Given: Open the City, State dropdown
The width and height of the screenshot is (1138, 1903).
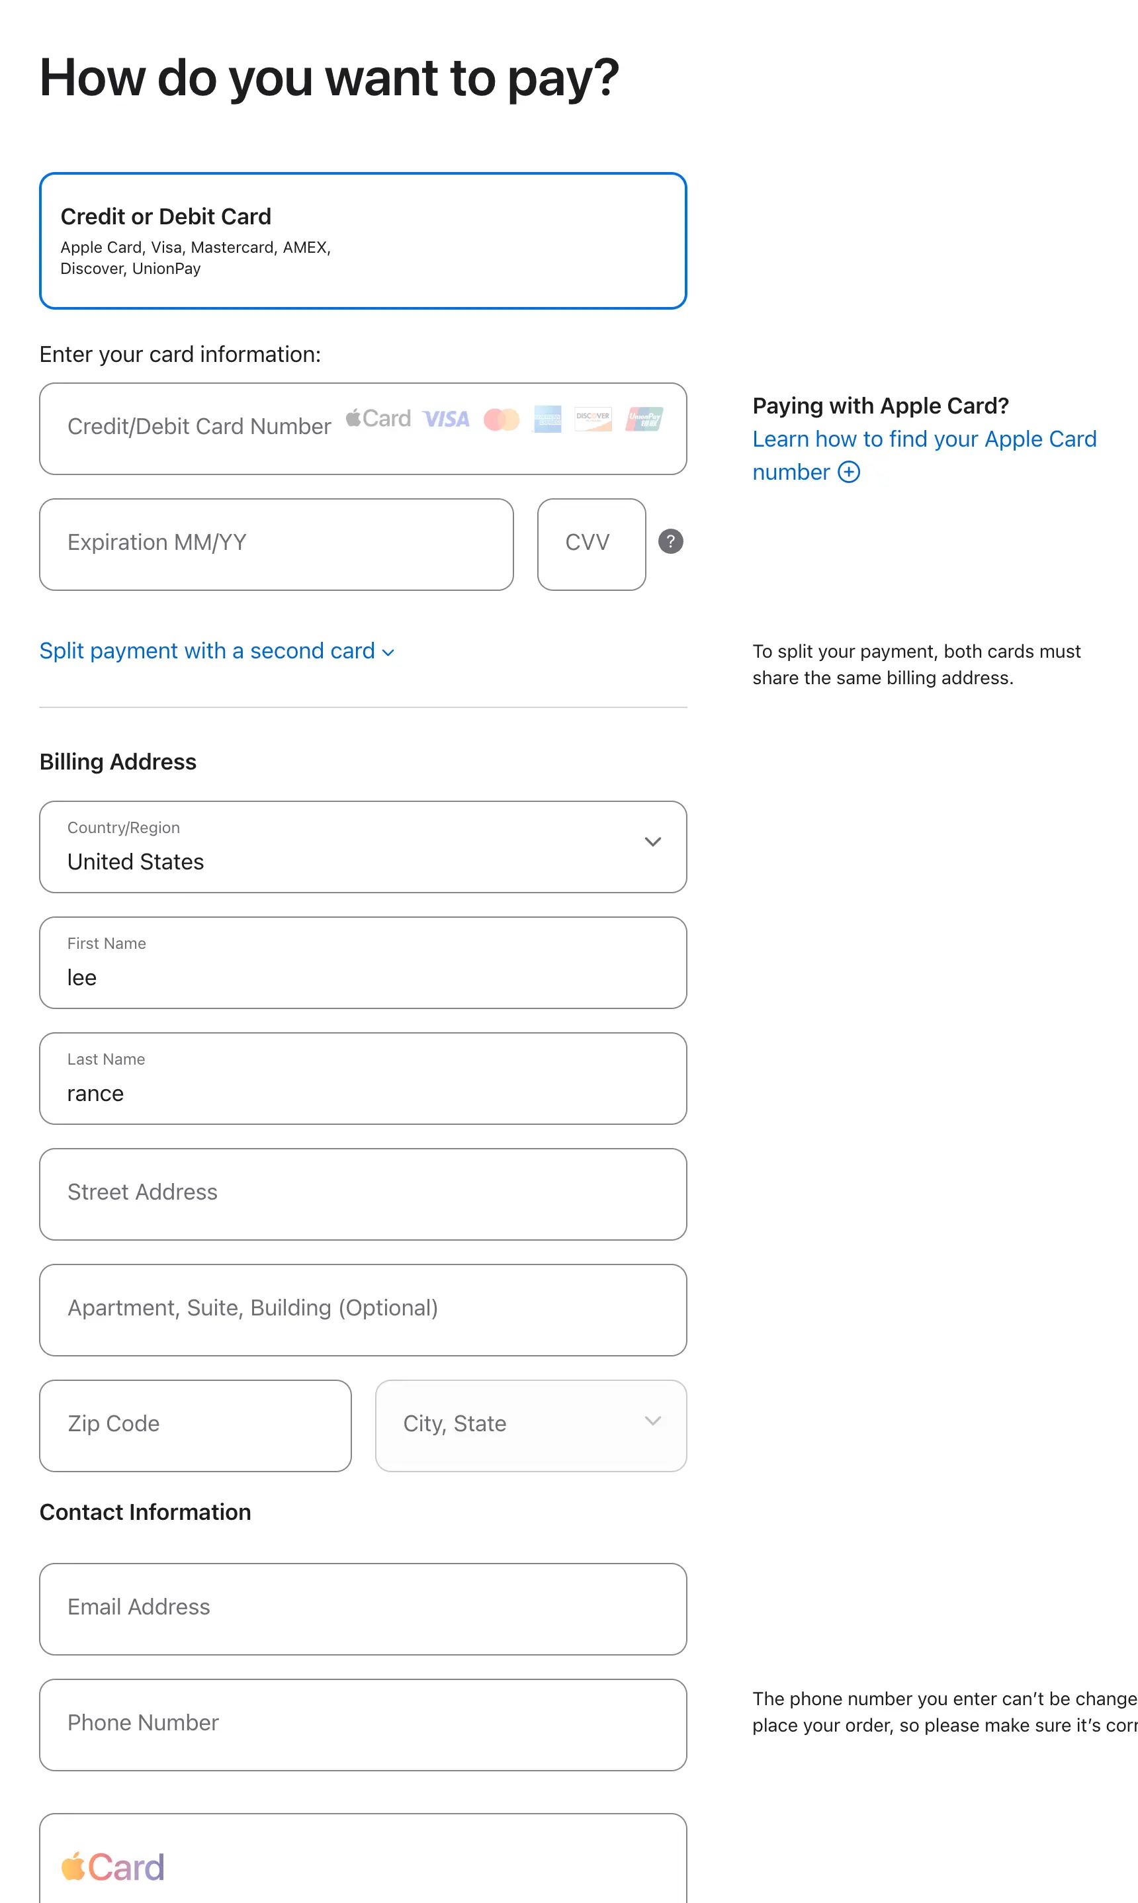Looking at the screenshot, I should pyautogui.click(x=531, y=1425).
